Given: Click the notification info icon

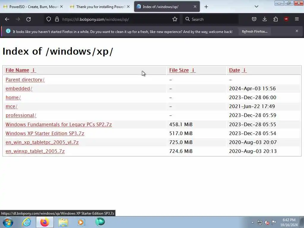Looking at the screenshot, I should pyautogui.click(x=8, y=31).
